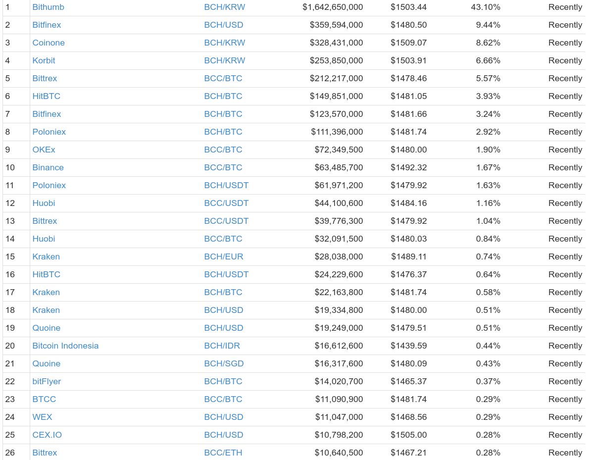Open Quoine link in row 21

46,363
